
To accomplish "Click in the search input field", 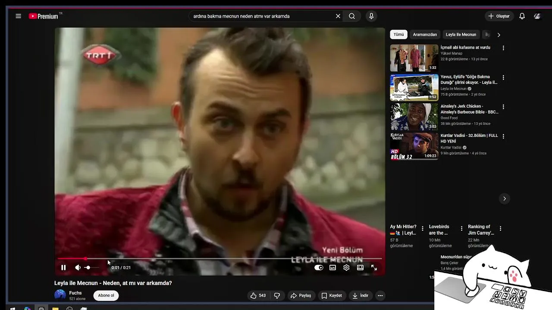I will coord(263,16).
